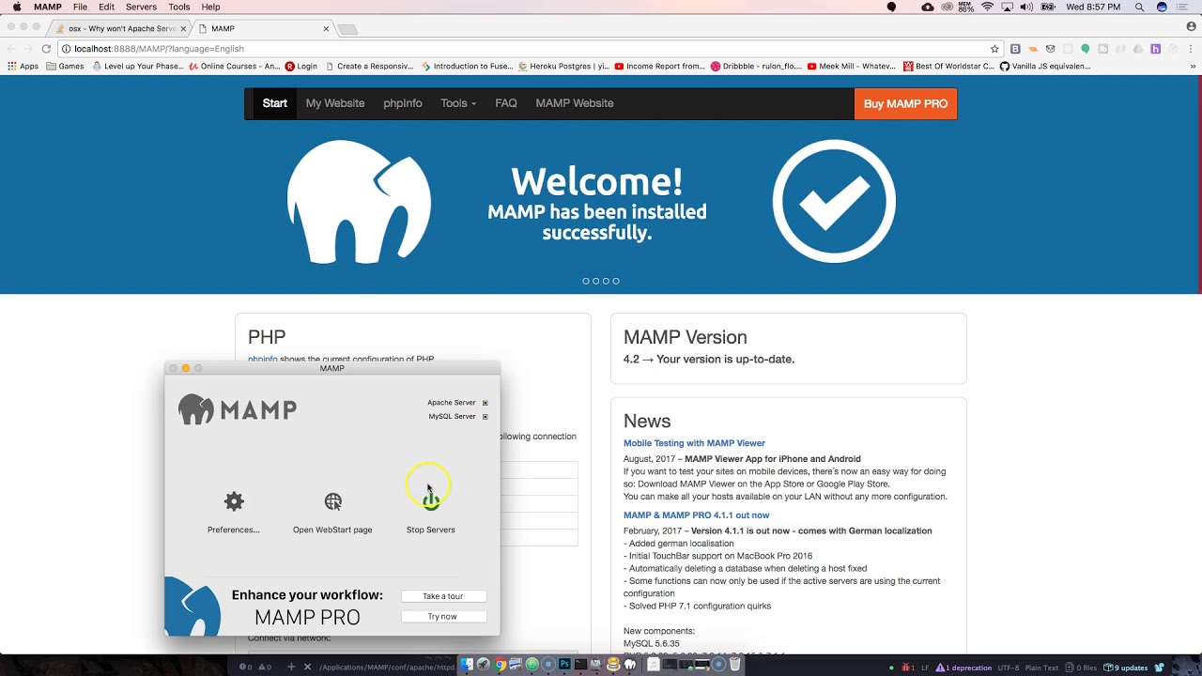Close the MAMP browser tab
Screen dimensions: 1202x676
pos(326,29)
